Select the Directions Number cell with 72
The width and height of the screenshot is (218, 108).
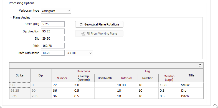point(62,85)
